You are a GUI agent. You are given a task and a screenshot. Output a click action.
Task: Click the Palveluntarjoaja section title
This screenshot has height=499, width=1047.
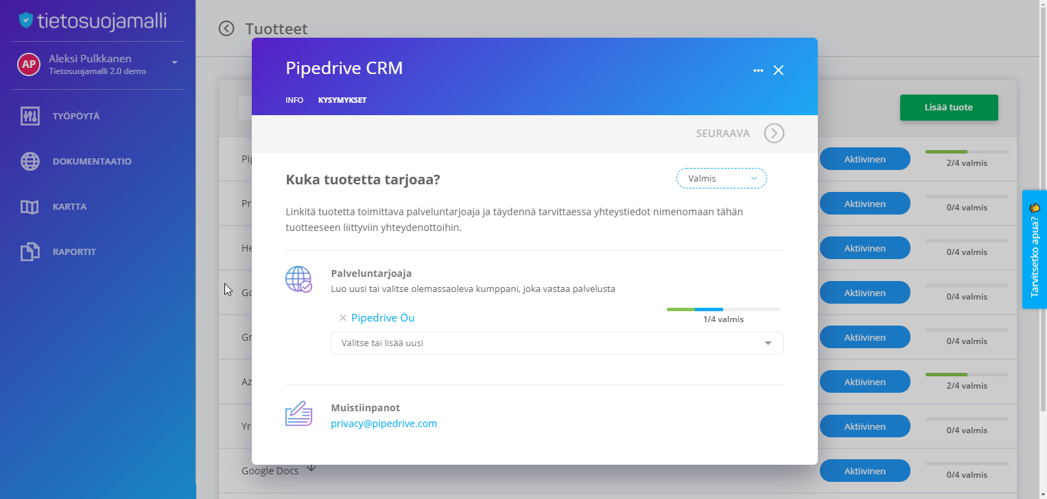point(371,273)
